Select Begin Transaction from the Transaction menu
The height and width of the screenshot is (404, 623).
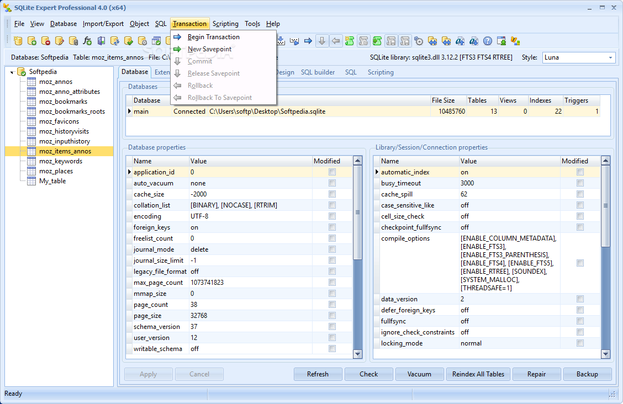point(223,37)
